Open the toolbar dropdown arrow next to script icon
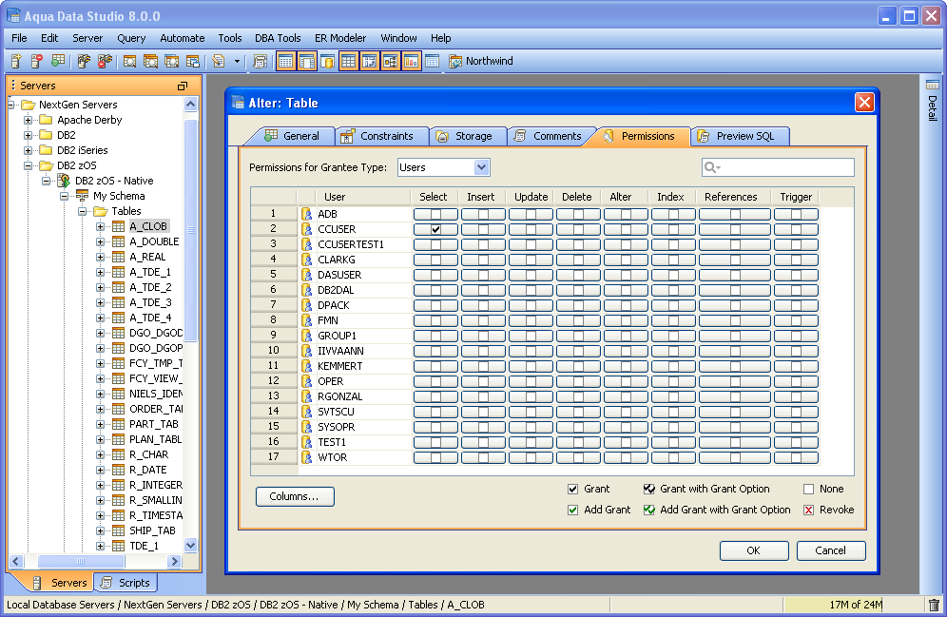Viewport: 947px width, 617px height. click(237, 61)
